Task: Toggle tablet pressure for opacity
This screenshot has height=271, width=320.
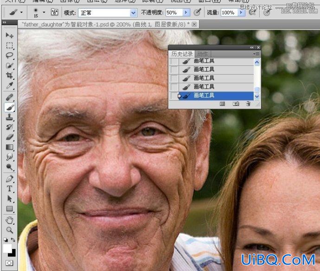Action: pos(197,13)
